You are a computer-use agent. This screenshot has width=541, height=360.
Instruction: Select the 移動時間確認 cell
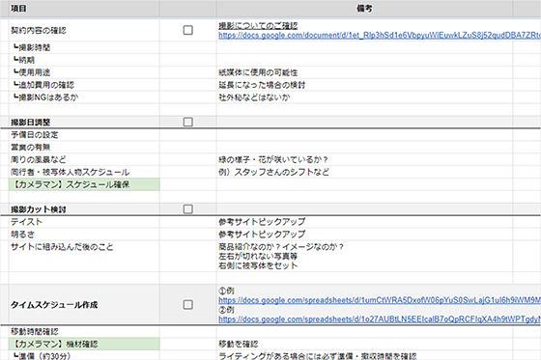pyautogui.click(x=84, y=332)
